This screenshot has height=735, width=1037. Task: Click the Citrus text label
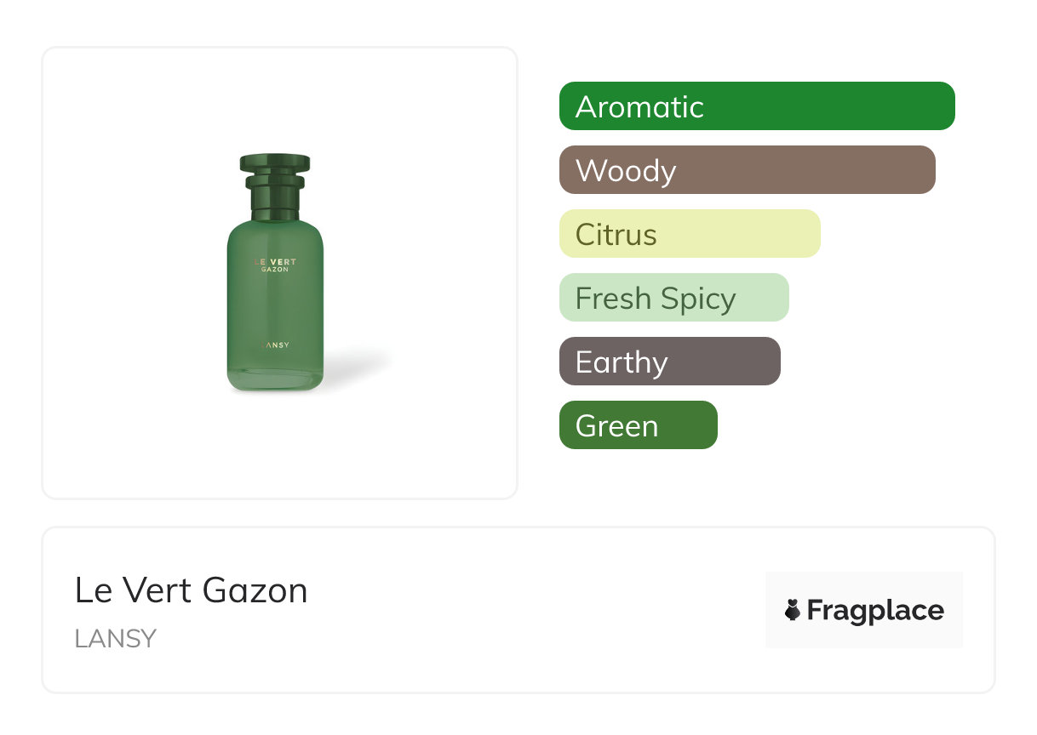(x=616, y=235)
